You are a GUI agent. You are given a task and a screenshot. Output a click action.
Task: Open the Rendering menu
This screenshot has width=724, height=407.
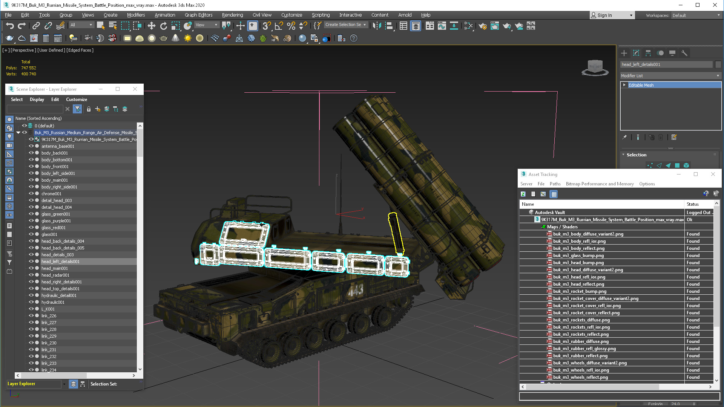click(x=232, y=15)
